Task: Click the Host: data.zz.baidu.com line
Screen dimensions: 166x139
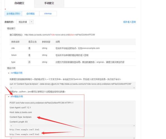Action: pyautogui.click(x=21, y=112)
